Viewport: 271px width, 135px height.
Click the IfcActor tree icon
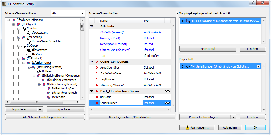click(x=24, y=28)
